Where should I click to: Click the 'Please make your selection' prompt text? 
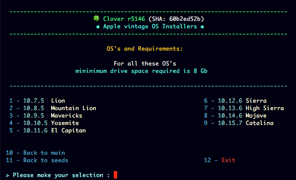(58, 175)
